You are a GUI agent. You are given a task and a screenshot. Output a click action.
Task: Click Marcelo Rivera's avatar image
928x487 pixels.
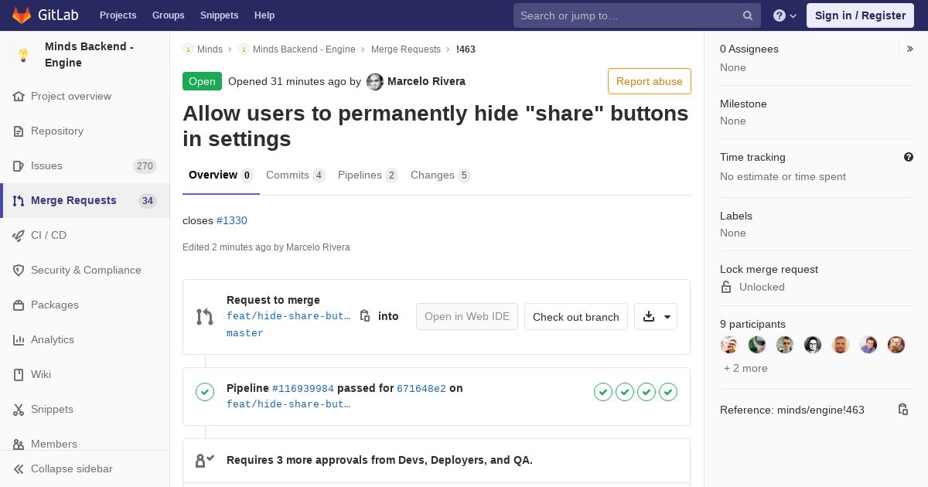[x=375, y=81]
